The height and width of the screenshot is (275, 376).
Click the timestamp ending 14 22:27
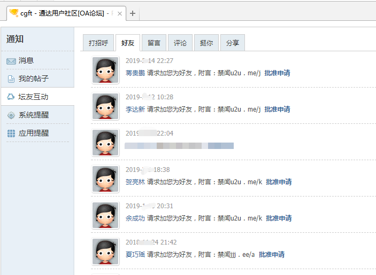point(149,61)
